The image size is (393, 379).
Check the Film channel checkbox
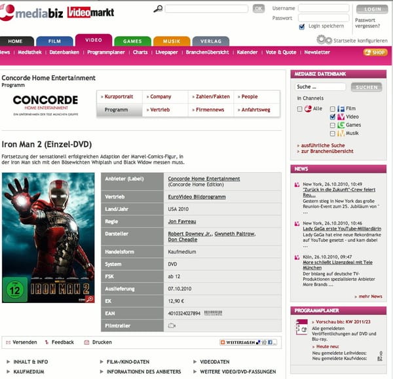click(x=333, y=109)
